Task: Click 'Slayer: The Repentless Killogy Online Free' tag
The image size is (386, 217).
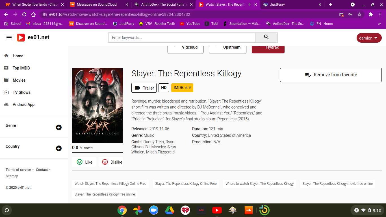Action: [x=186, y=184]
